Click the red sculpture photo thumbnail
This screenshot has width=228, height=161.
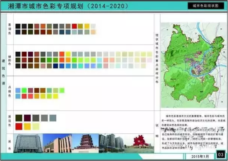pyautogui.click(x=139, y=143)
